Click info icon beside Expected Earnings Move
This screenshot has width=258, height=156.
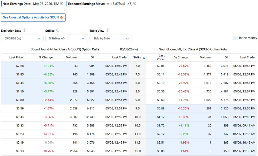click(135, 4)
